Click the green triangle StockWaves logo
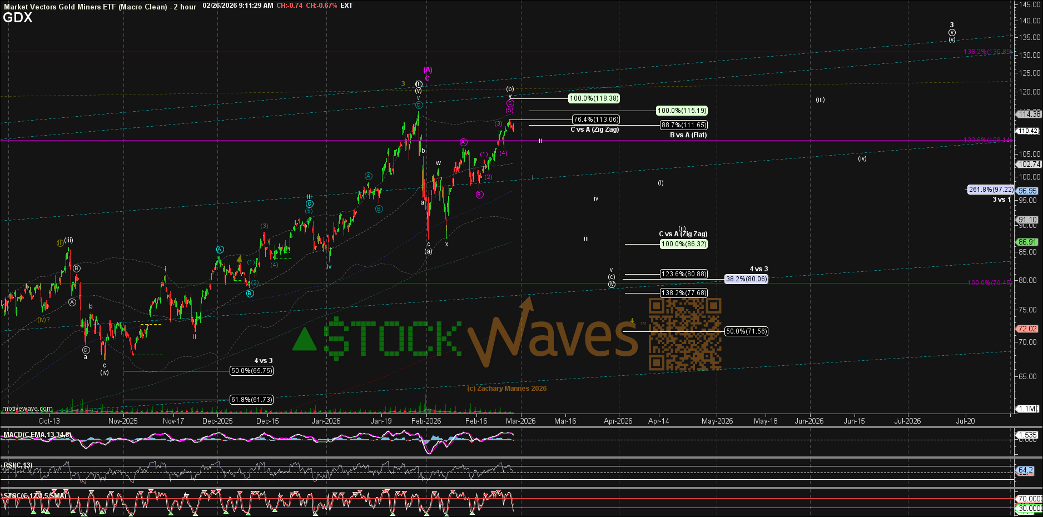Screen dimensions: 1043x517 pyautogui.click(x=304, y=340)
